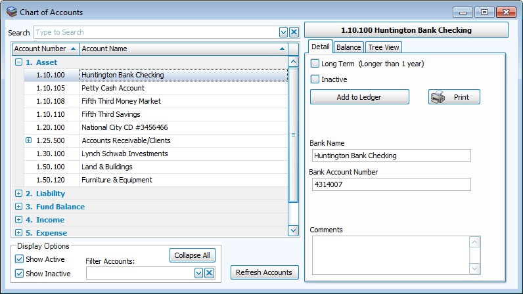Toggle the Long Term checkbox
The height and width of the screenshot is (294, 523).
315,64
